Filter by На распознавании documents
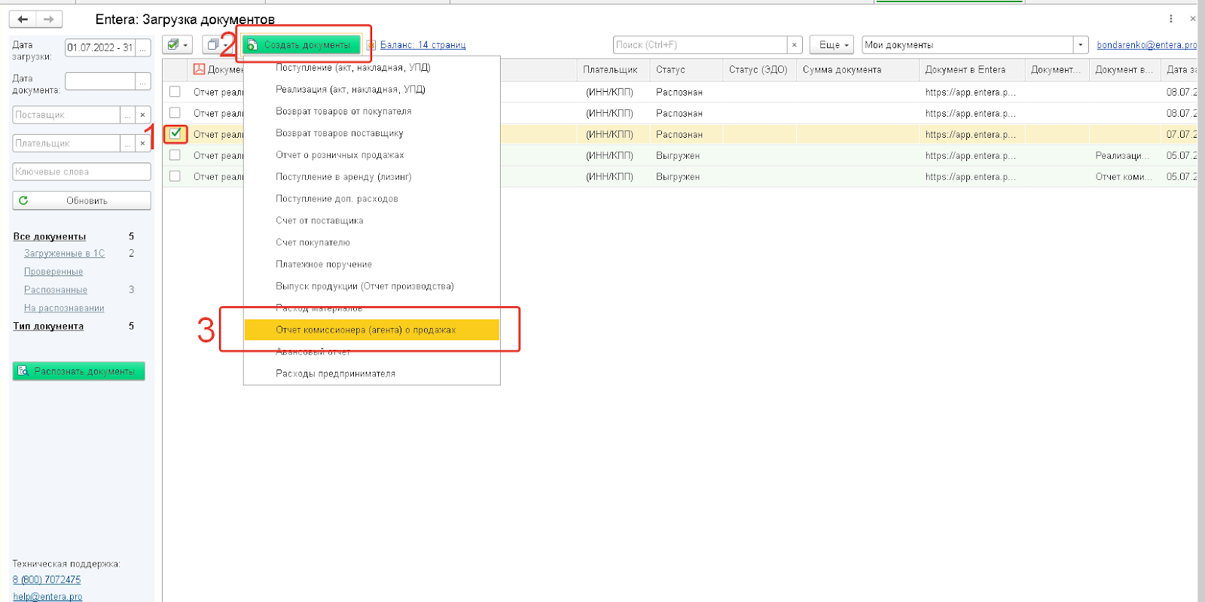1205x602 pixels. click(64, 308)
